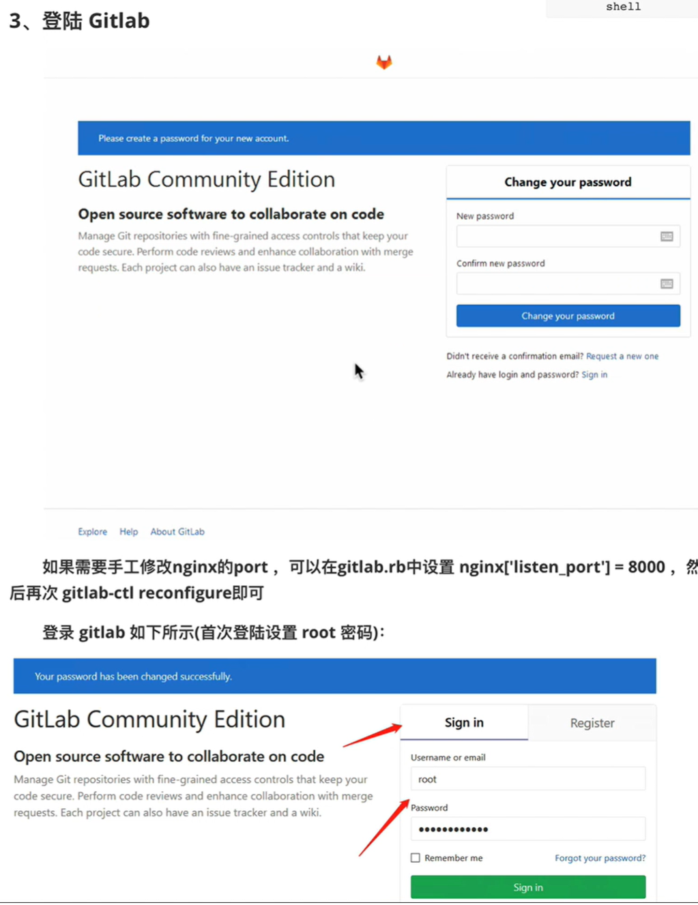Click keyboard icon in Confirm new password field

pos(667,284)
